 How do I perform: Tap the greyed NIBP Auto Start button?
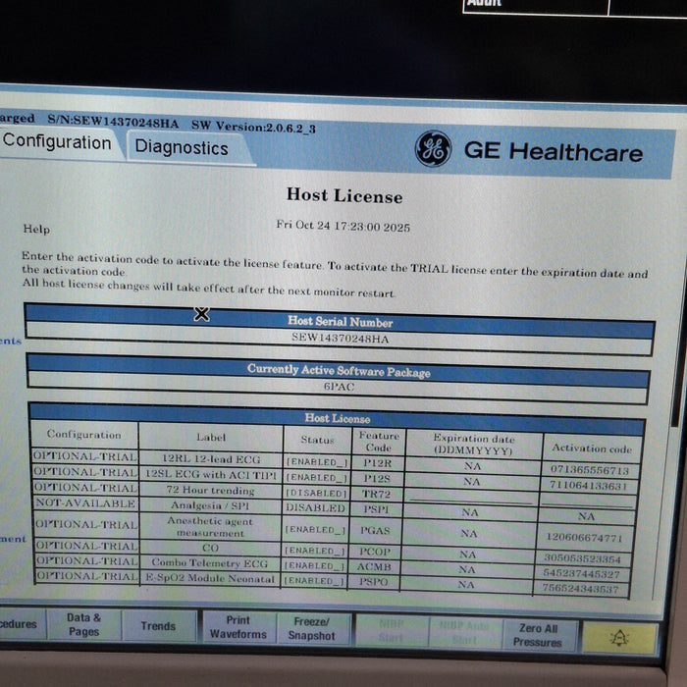tap(464, 633)
